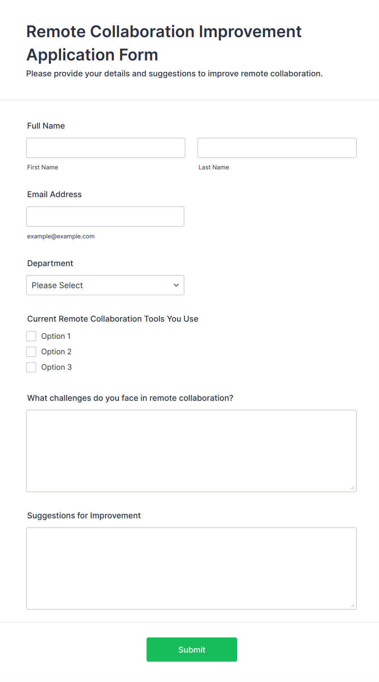This screenshot has width=379, height=682.
Task: Click the Department dropdown chevron arrow
Action: [x=176, y=285]
